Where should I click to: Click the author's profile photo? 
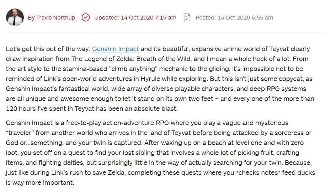(15, 17)
